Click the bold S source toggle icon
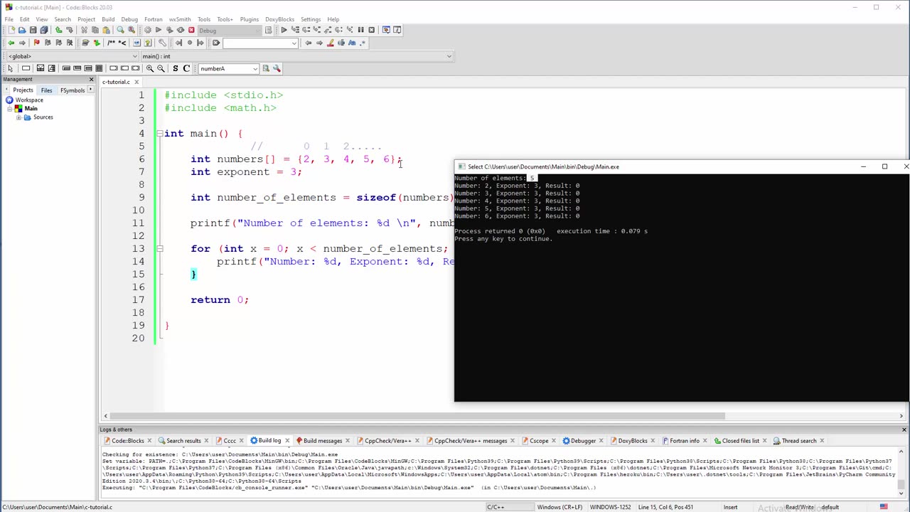 (175, 68)
